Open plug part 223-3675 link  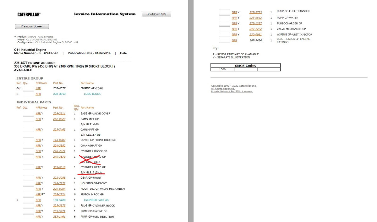[59, 206]
